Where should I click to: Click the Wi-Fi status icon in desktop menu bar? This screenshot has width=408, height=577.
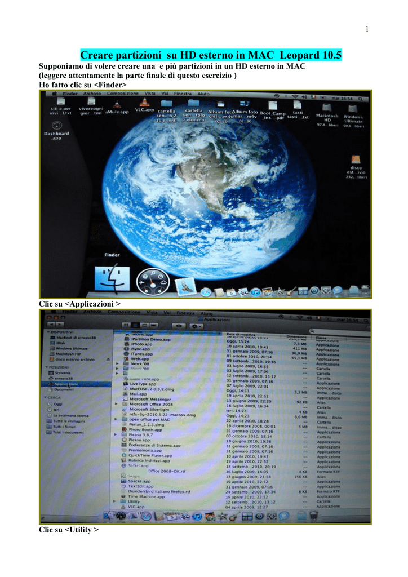click(x=295, y=96)
